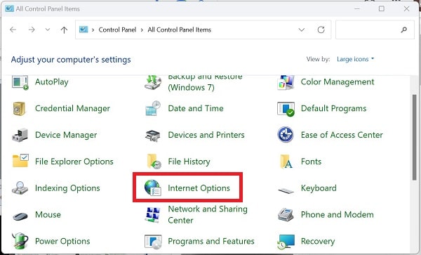
Task: Click the Device Manager icon
Action: pyautogui.click(x=20, y=135)
